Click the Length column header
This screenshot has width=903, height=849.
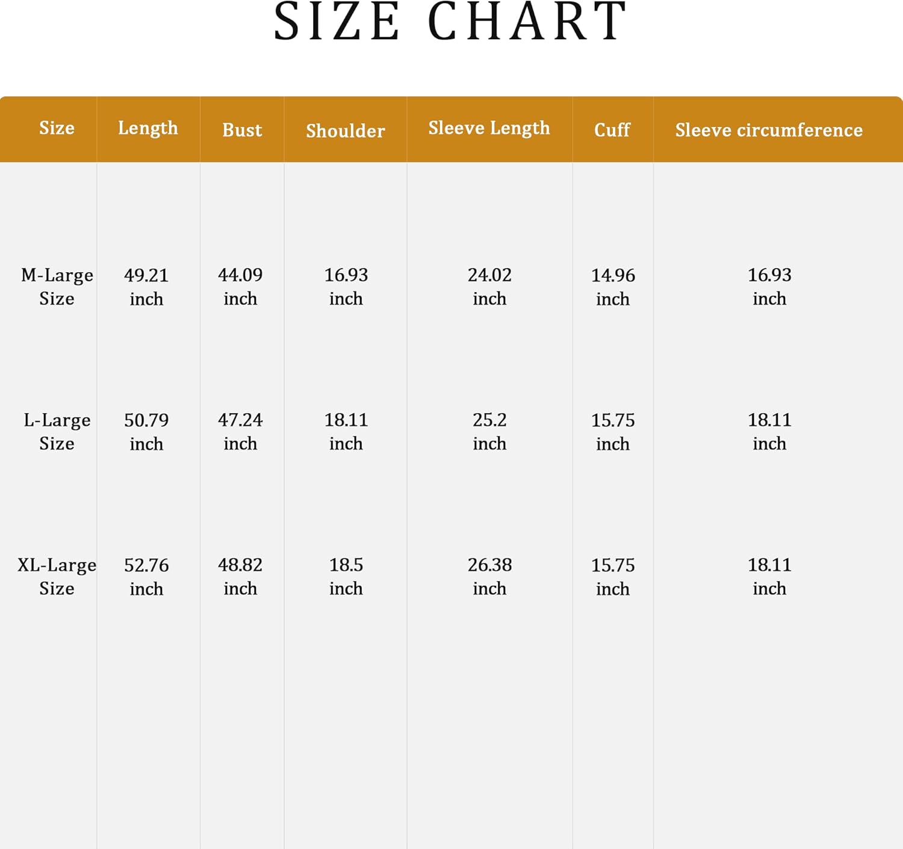[148, 128]
